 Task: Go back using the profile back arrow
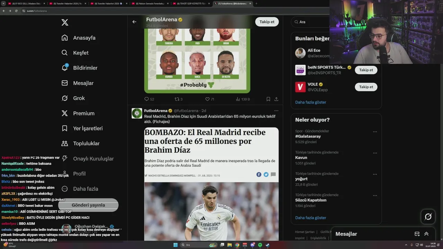pos(134,22)
